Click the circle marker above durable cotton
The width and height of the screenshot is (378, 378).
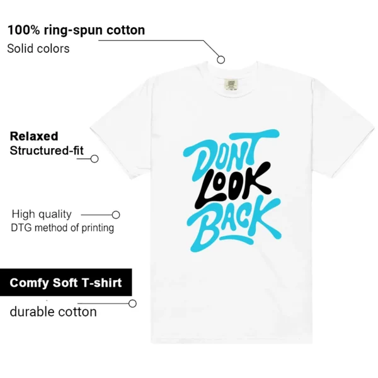tap(132, 304)
